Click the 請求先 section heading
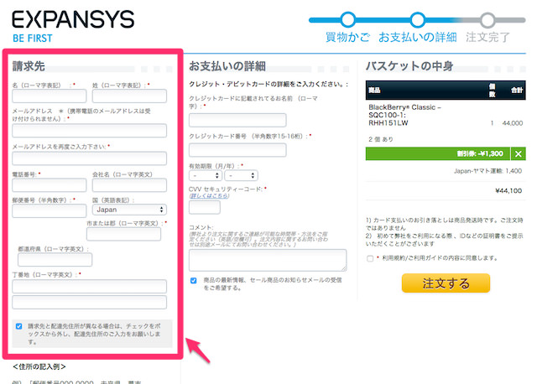The image size is (537, 384). click(x=29, y=66)
